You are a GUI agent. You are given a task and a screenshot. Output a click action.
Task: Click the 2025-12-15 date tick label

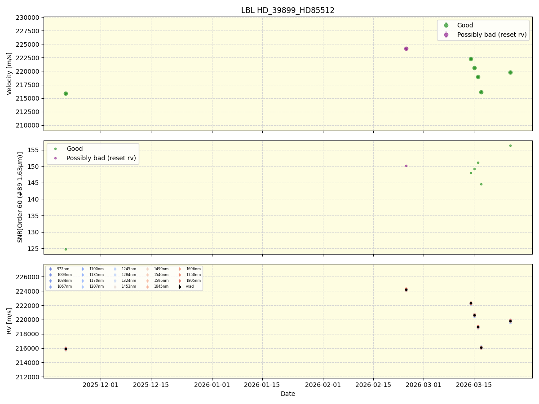point(151,385)
